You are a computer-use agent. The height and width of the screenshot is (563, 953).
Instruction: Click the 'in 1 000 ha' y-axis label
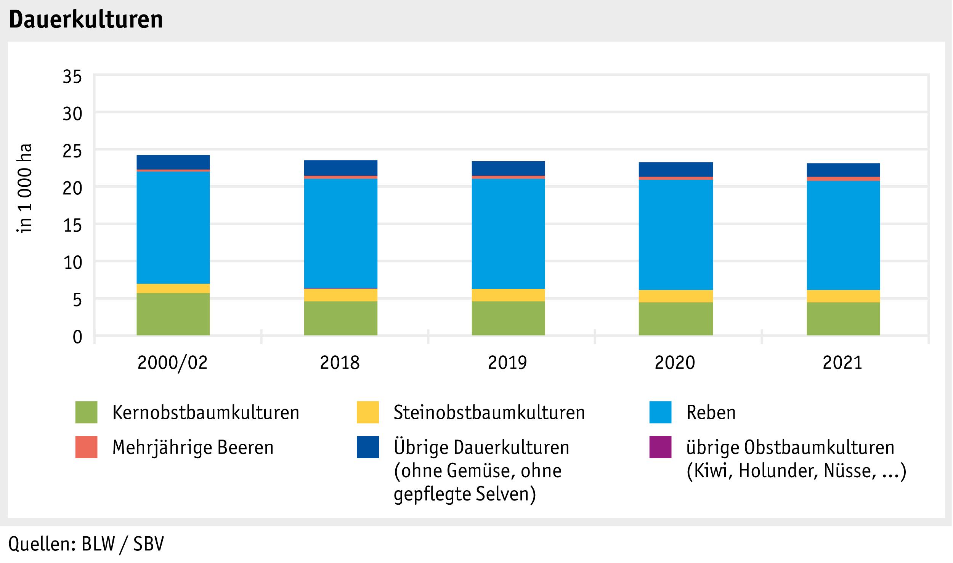[x=24, y=188]
